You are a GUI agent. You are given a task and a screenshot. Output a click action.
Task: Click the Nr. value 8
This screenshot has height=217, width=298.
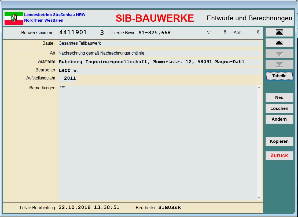225,32
